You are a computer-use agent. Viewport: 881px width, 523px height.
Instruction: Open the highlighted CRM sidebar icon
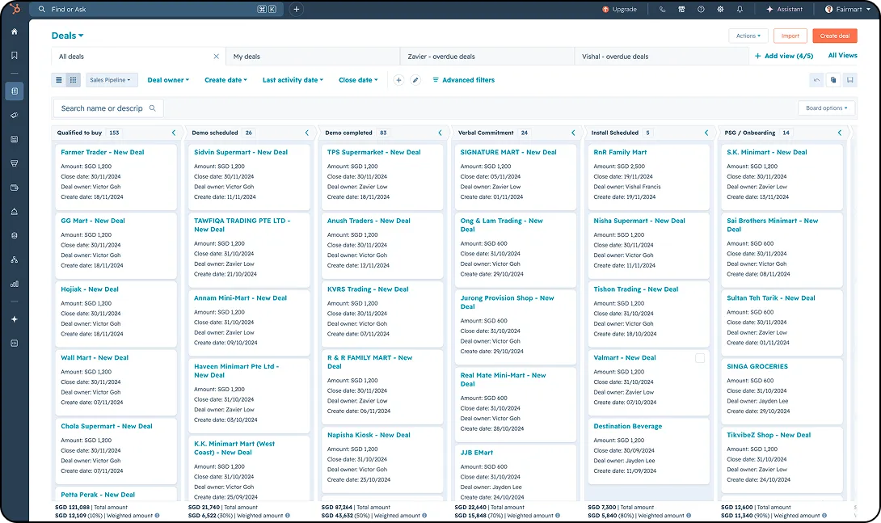(x=15, y=91)
